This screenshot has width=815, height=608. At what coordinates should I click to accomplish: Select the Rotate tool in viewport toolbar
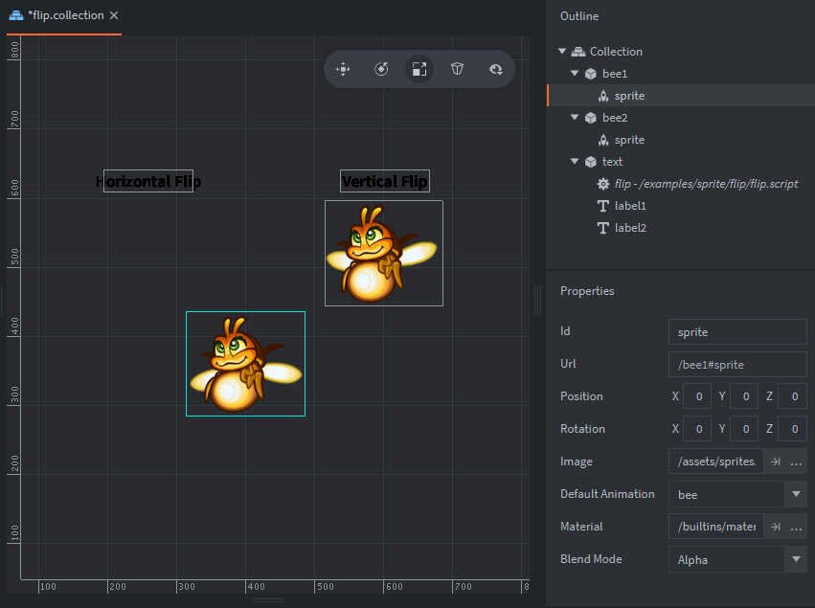pyautogui.click(x=381, y=69)
